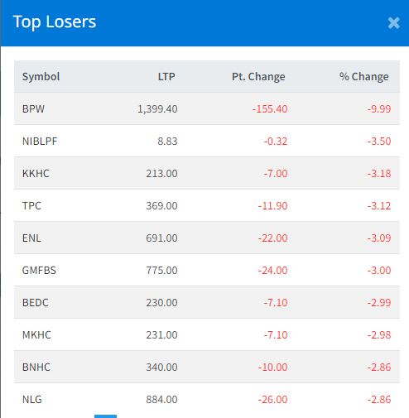This screenshot has height=418, width=409.
Task: Open the KKHC stock symbol
Action: pos(36,174)
